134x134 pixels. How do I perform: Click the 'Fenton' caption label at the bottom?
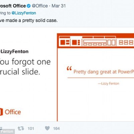pos(7,131)
